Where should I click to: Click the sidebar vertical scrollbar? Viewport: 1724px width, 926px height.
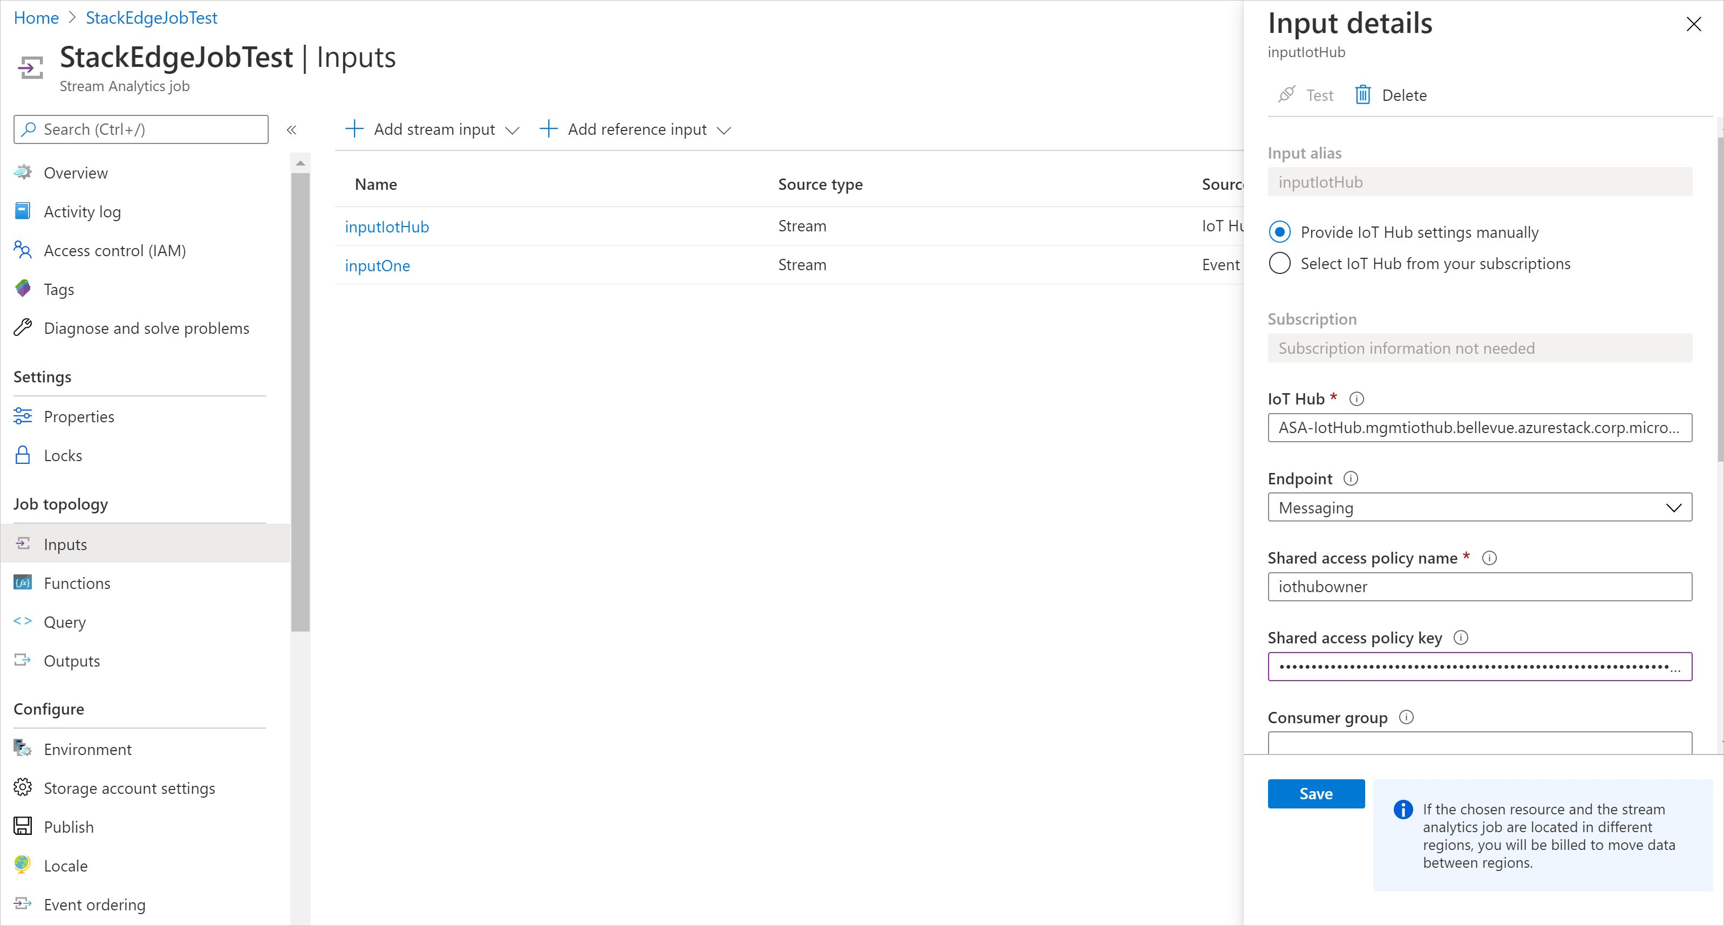pyautogui.click(x=301, y=401)
